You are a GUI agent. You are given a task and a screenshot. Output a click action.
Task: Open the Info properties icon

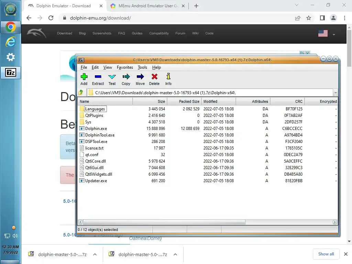click(x=168, y=79)
